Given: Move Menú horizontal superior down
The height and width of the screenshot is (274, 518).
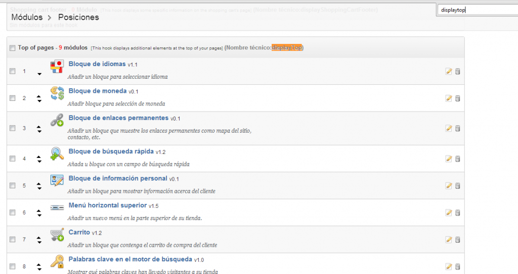Looking at the screenshot, I should (x=39, y=215).
